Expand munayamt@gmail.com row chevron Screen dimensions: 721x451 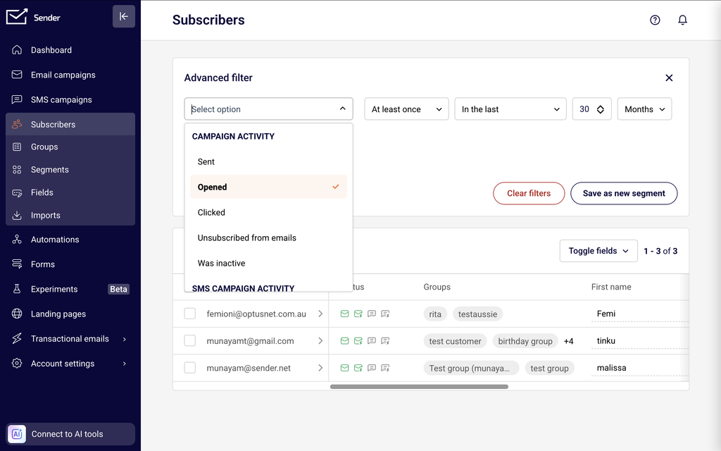pyautogui.click(x=320, y=341)
